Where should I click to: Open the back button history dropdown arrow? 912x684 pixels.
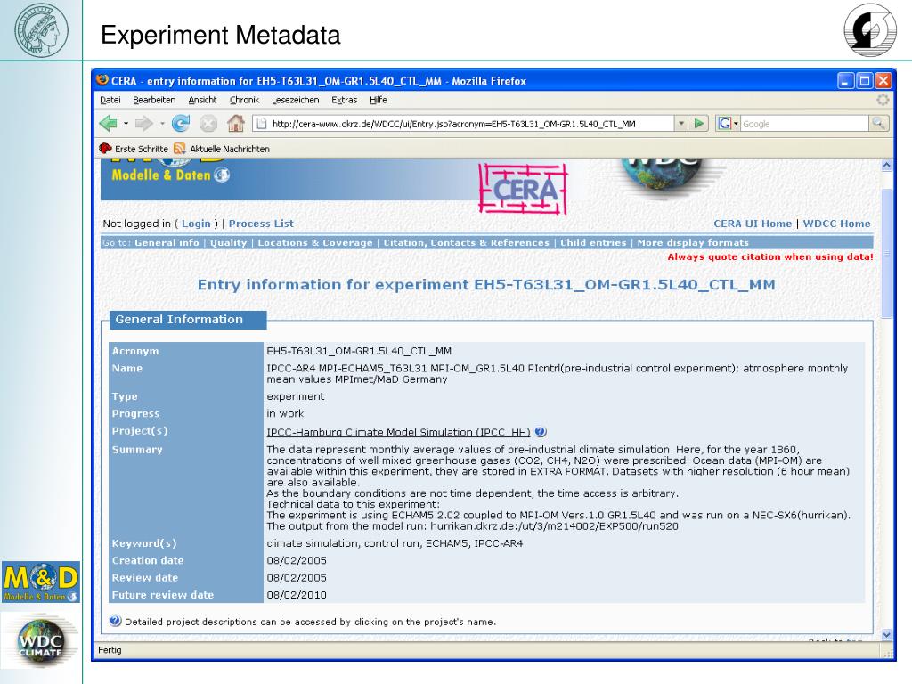126,123
